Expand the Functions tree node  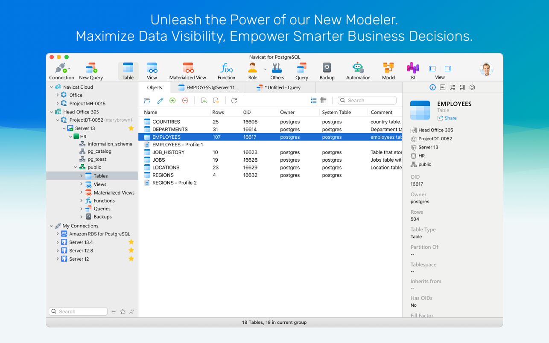[x=82, y=201]
